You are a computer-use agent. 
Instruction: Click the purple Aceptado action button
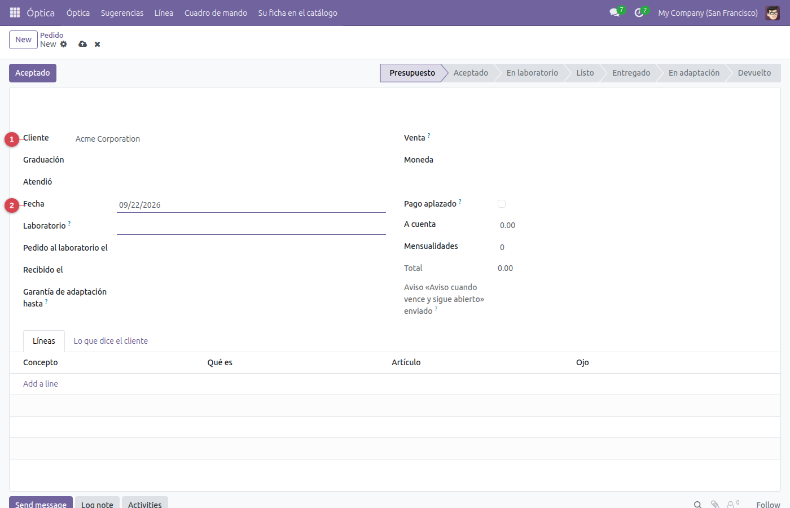(x=33, y=73)
